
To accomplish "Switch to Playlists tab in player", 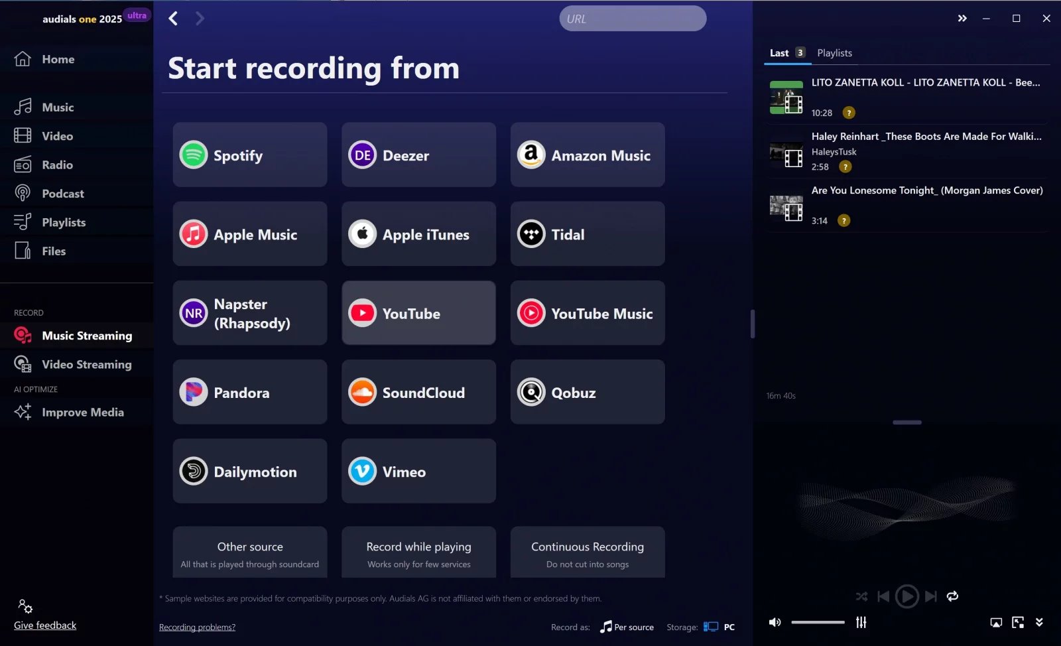I will [x=834, y=53].
